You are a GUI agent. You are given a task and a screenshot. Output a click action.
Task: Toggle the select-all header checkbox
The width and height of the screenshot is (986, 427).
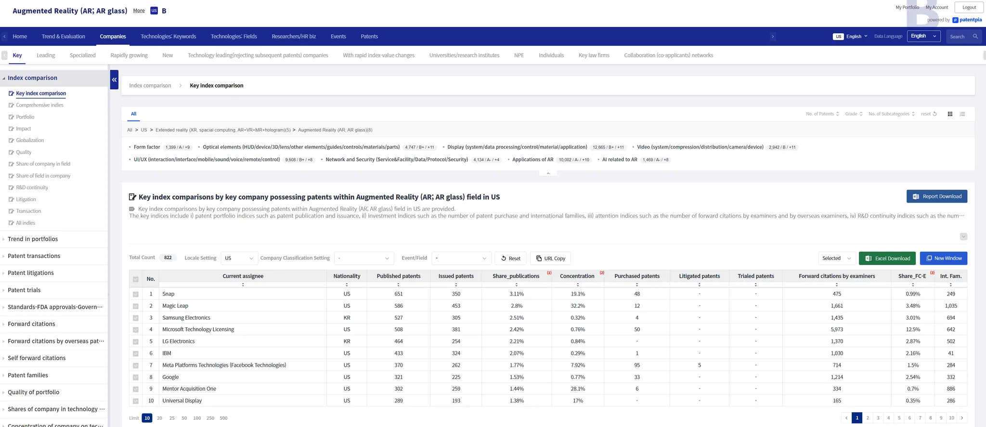pos(136,279)
